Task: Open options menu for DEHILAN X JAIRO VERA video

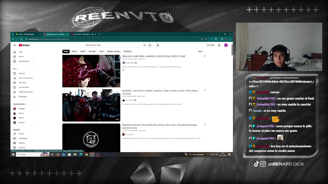Action: [205, 56]
